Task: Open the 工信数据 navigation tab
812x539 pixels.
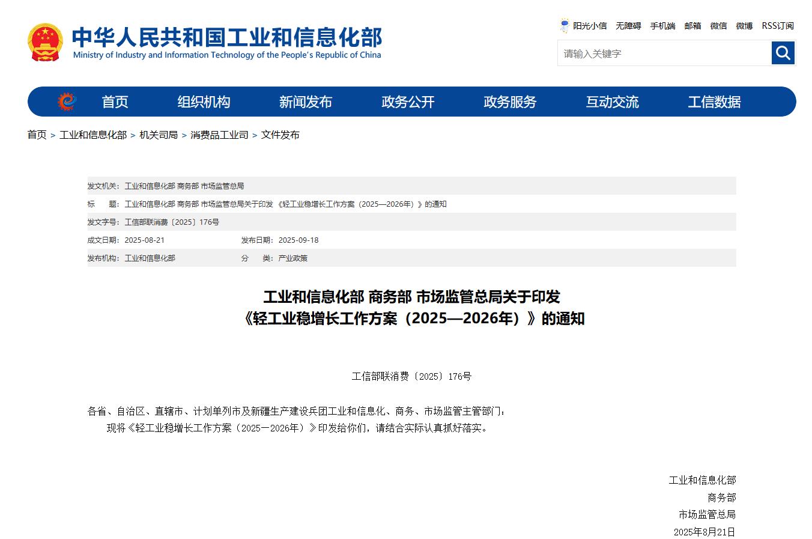Action: 714,102
